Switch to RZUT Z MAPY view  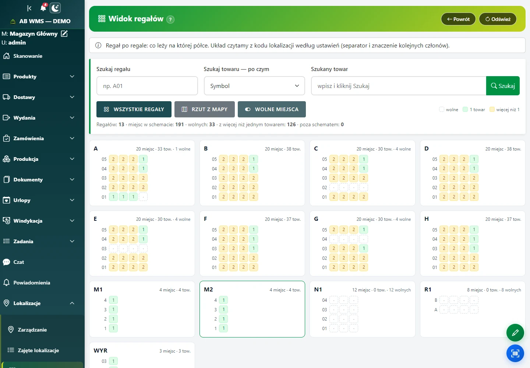pos(205,109)
